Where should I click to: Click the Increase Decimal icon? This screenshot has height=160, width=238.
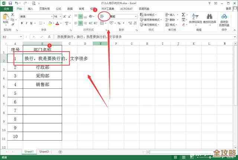click(130, 23)
